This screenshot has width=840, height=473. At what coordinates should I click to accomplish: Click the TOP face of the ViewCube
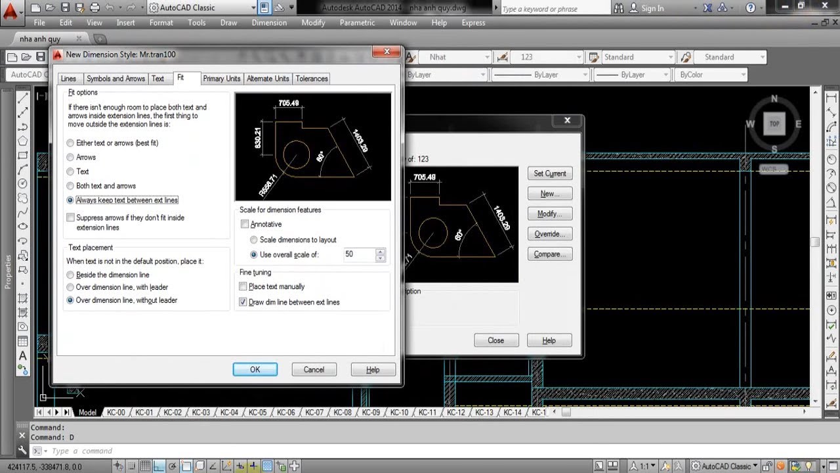[774, 124]
